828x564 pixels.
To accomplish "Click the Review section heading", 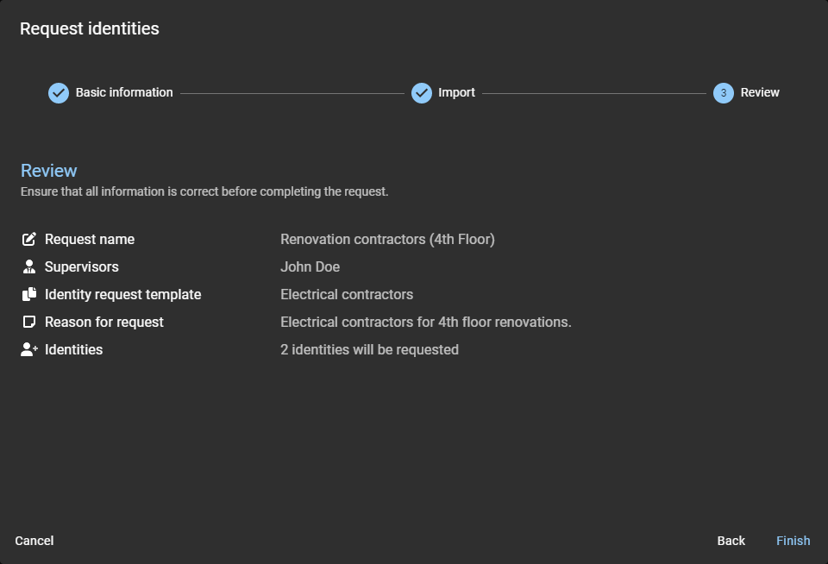I will pos(48,170).
